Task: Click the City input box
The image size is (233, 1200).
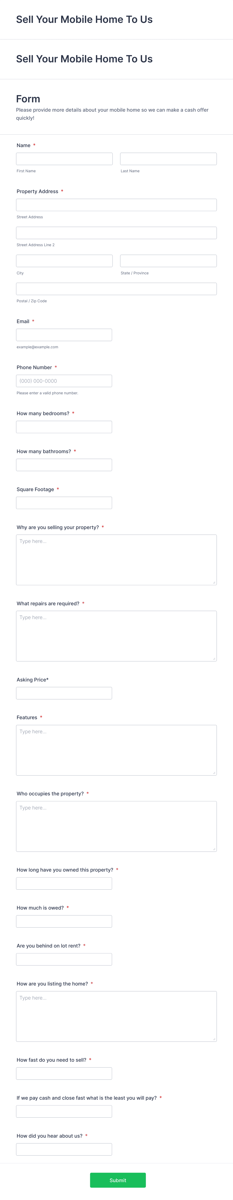Action: pos(65,261)
